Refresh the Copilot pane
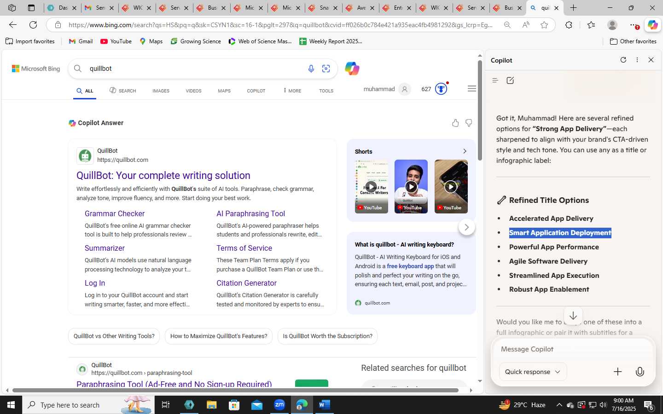Image resolution: width=663 pixels, height=414 pixels. [623, 60]
